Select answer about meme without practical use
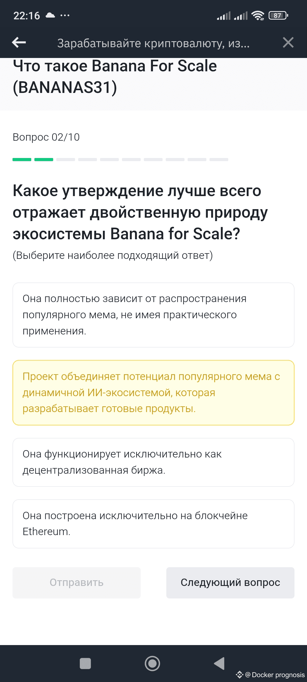 tap(153, 315)
